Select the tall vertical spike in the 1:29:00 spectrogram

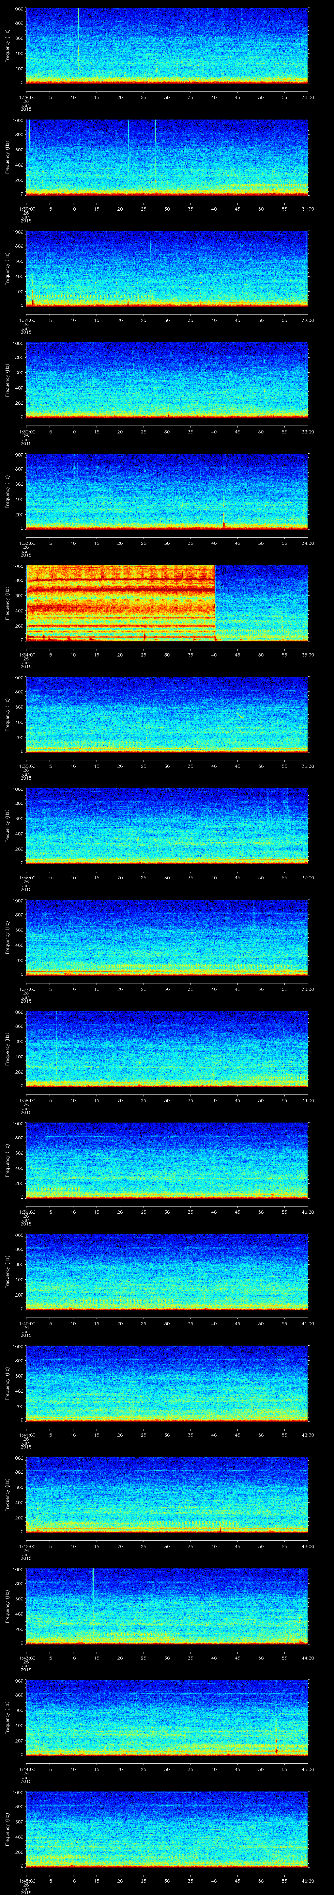point(79,37)
